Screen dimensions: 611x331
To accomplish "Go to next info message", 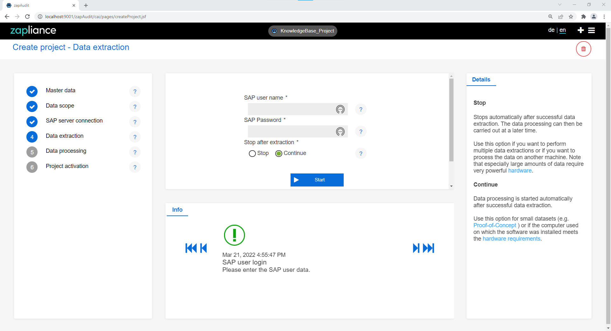I will tap(416, 248).
